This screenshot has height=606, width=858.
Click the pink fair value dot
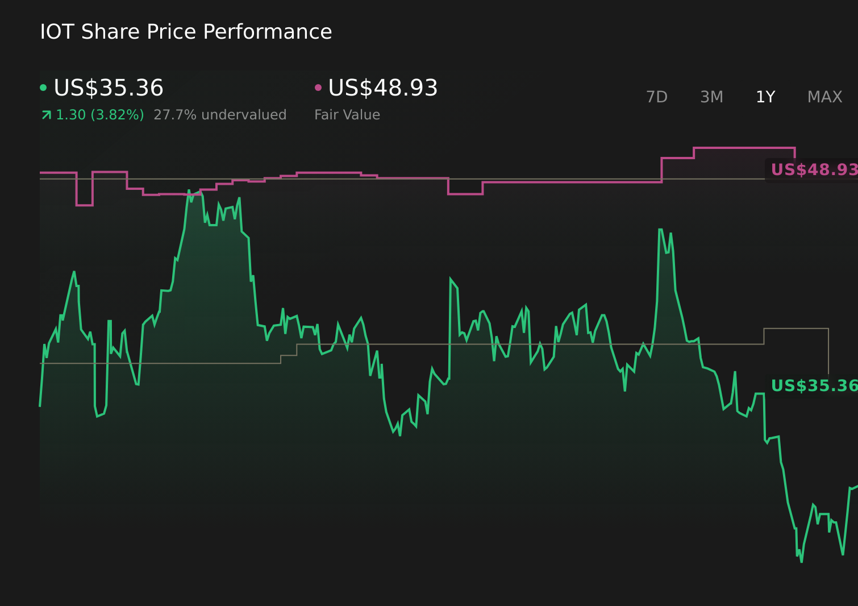click(318, 88)
